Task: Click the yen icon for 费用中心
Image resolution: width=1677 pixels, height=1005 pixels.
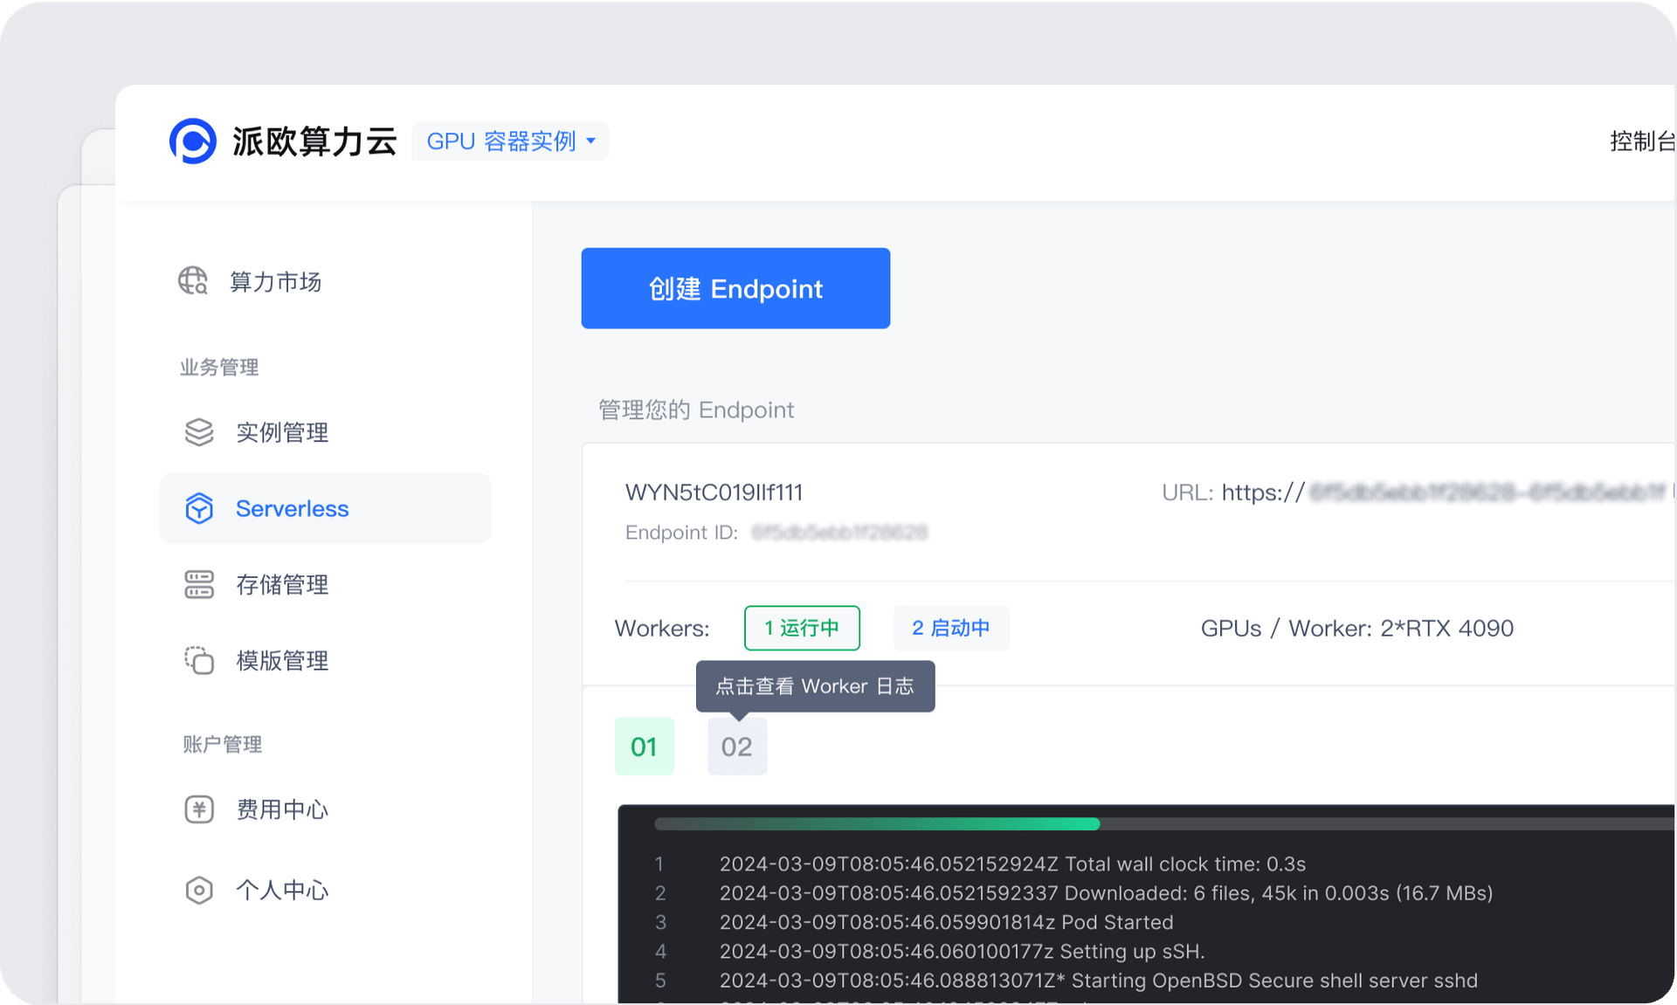Action: click(199, 809)
